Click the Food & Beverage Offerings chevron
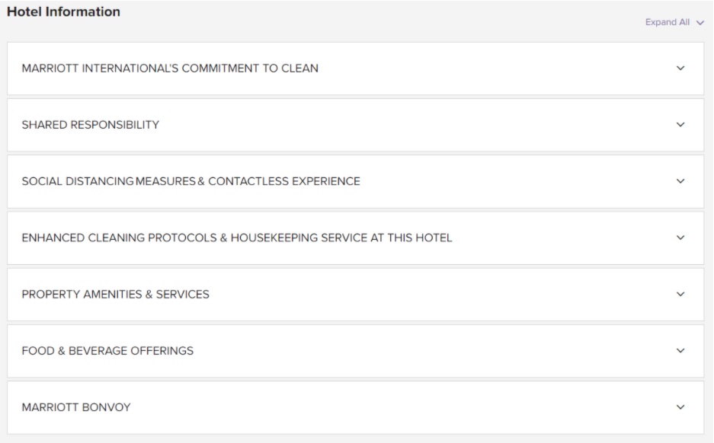Screen dimensions: 714x443 680,351
